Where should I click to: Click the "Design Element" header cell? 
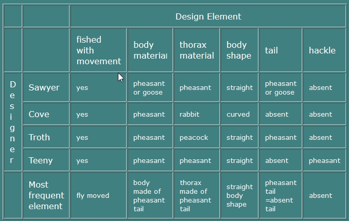click(208, 16)
